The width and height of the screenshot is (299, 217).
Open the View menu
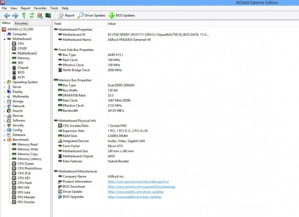[x=14, y=8]
